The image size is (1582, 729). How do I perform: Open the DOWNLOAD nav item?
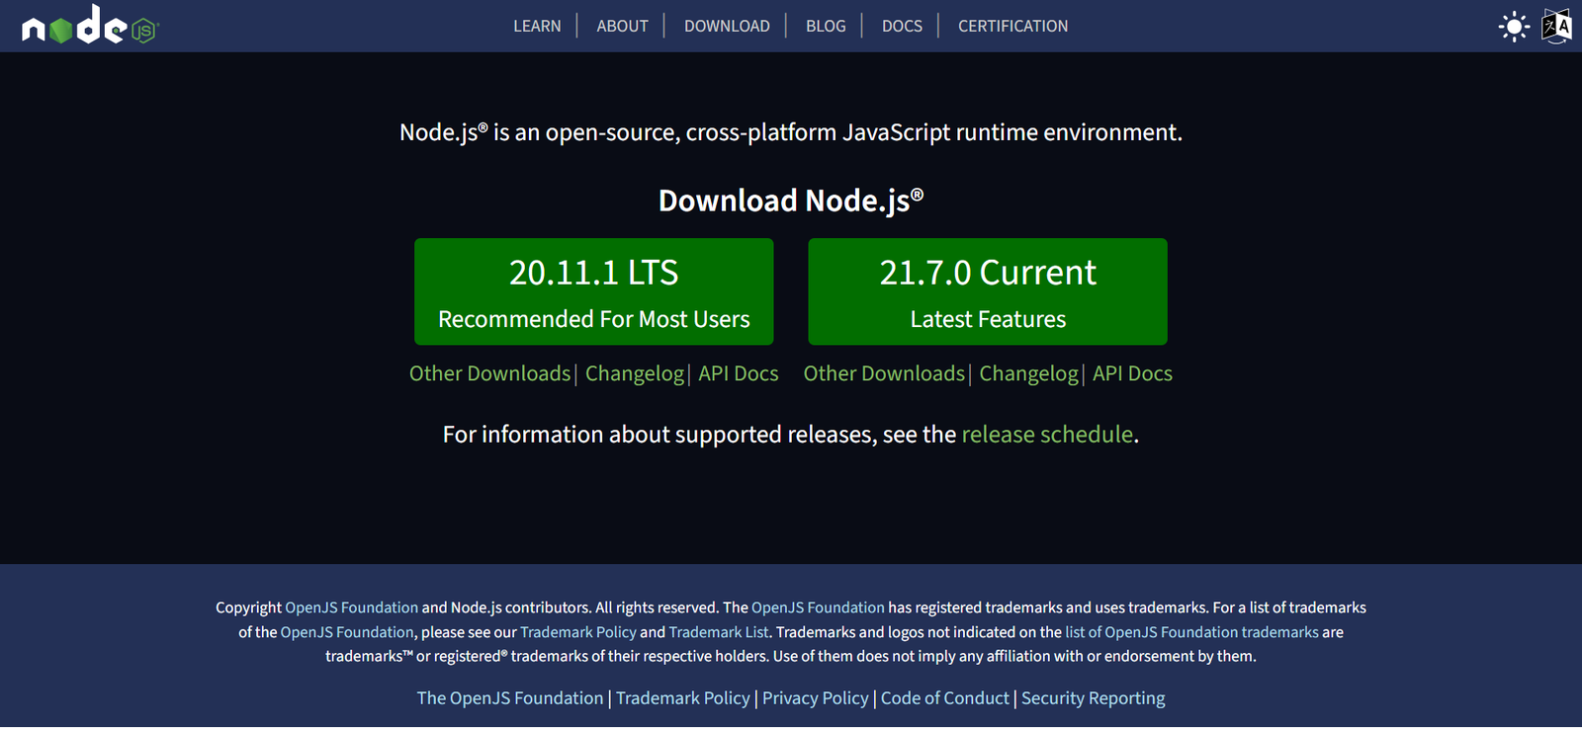tap(727, 26)
